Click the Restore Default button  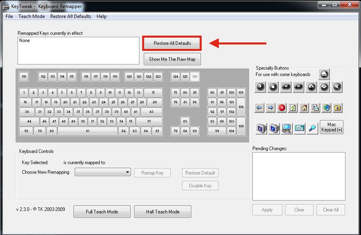[x=200, y=173]
